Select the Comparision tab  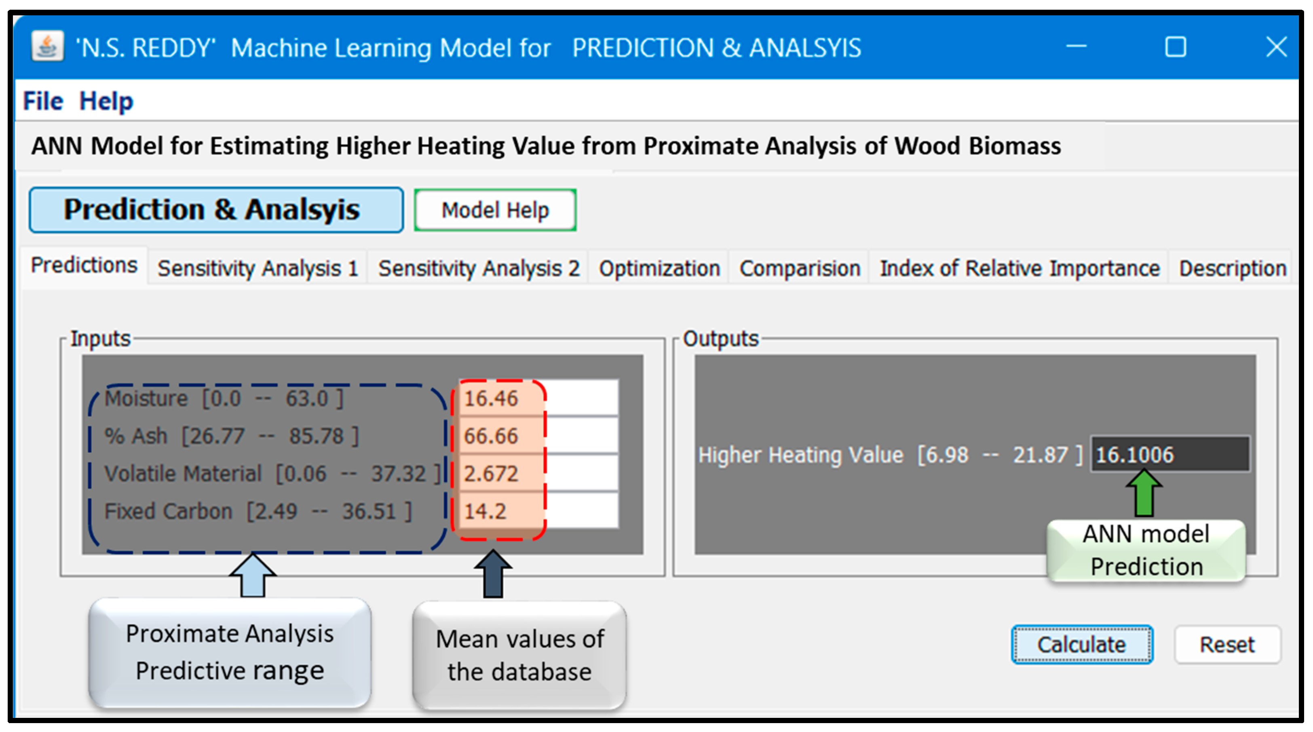pyautogui.click(x=800, y=268)
